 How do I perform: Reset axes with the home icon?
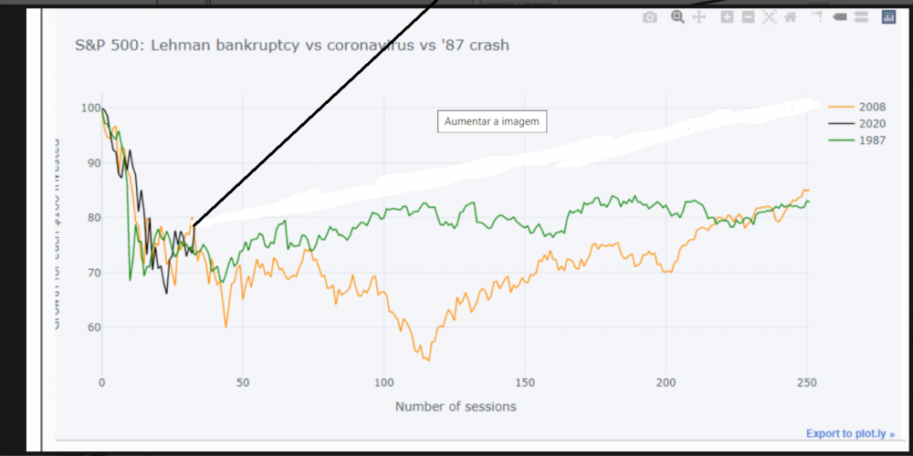790,17
